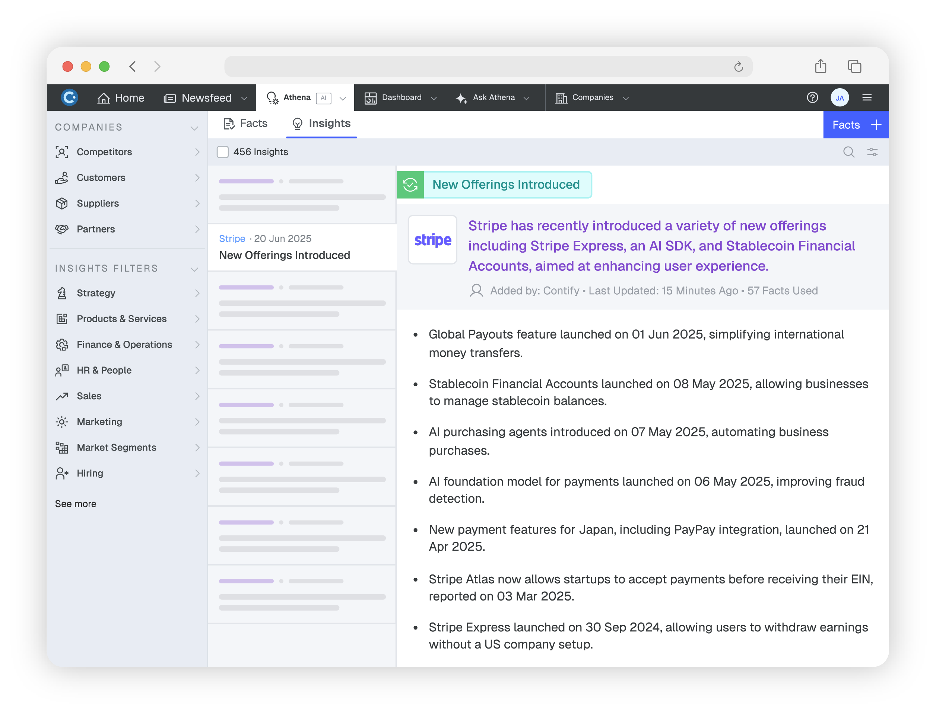Click the green New Offerings refresh icon
Viewport: 936px width, 714px height.
[410, 185]
